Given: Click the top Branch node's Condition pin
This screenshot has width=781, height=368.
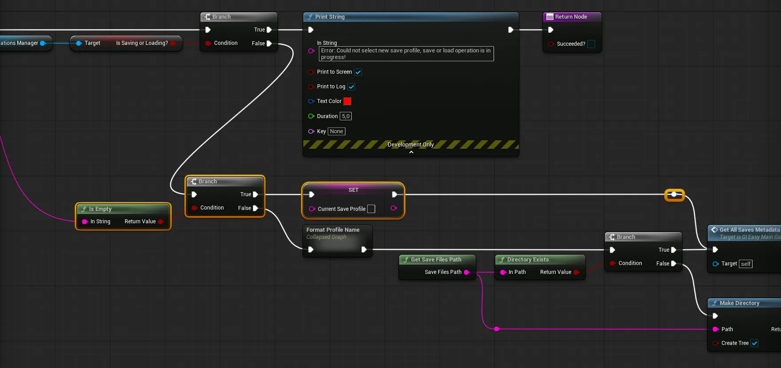Looking at the screenshot, I should point(208,43).
